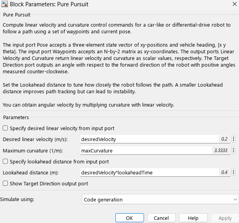This screenshot has width=239, height=223.
Task: Close the Block Parameters dialog window
Action: pyautogui.click(x=230, y=5)
